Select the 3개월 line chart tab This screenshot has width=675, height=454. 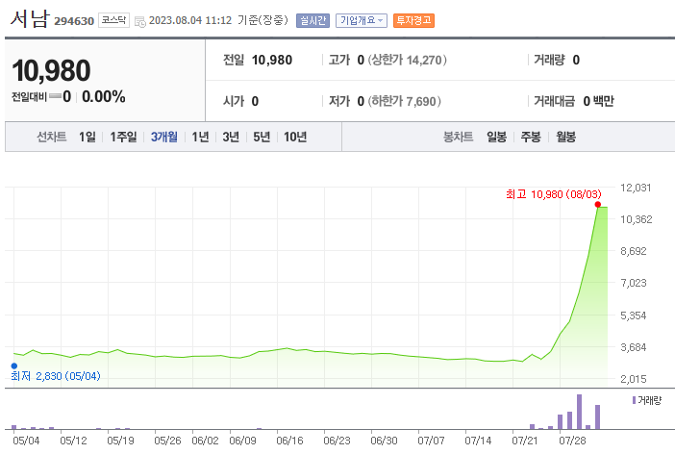pos(164,137)
